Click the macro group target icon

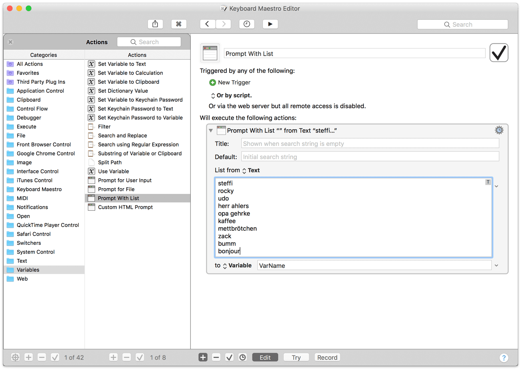[x=15, y=357]
